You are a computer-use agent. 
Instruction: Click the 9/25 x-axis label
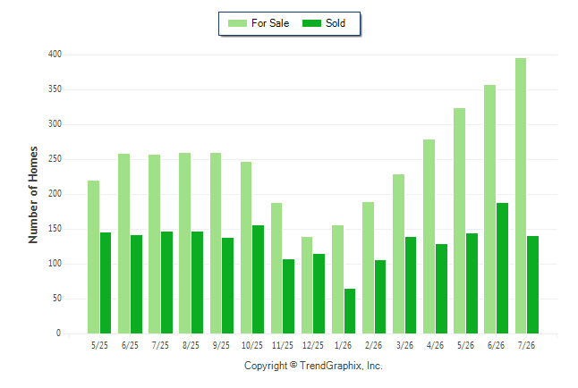(x=221, y=345)
